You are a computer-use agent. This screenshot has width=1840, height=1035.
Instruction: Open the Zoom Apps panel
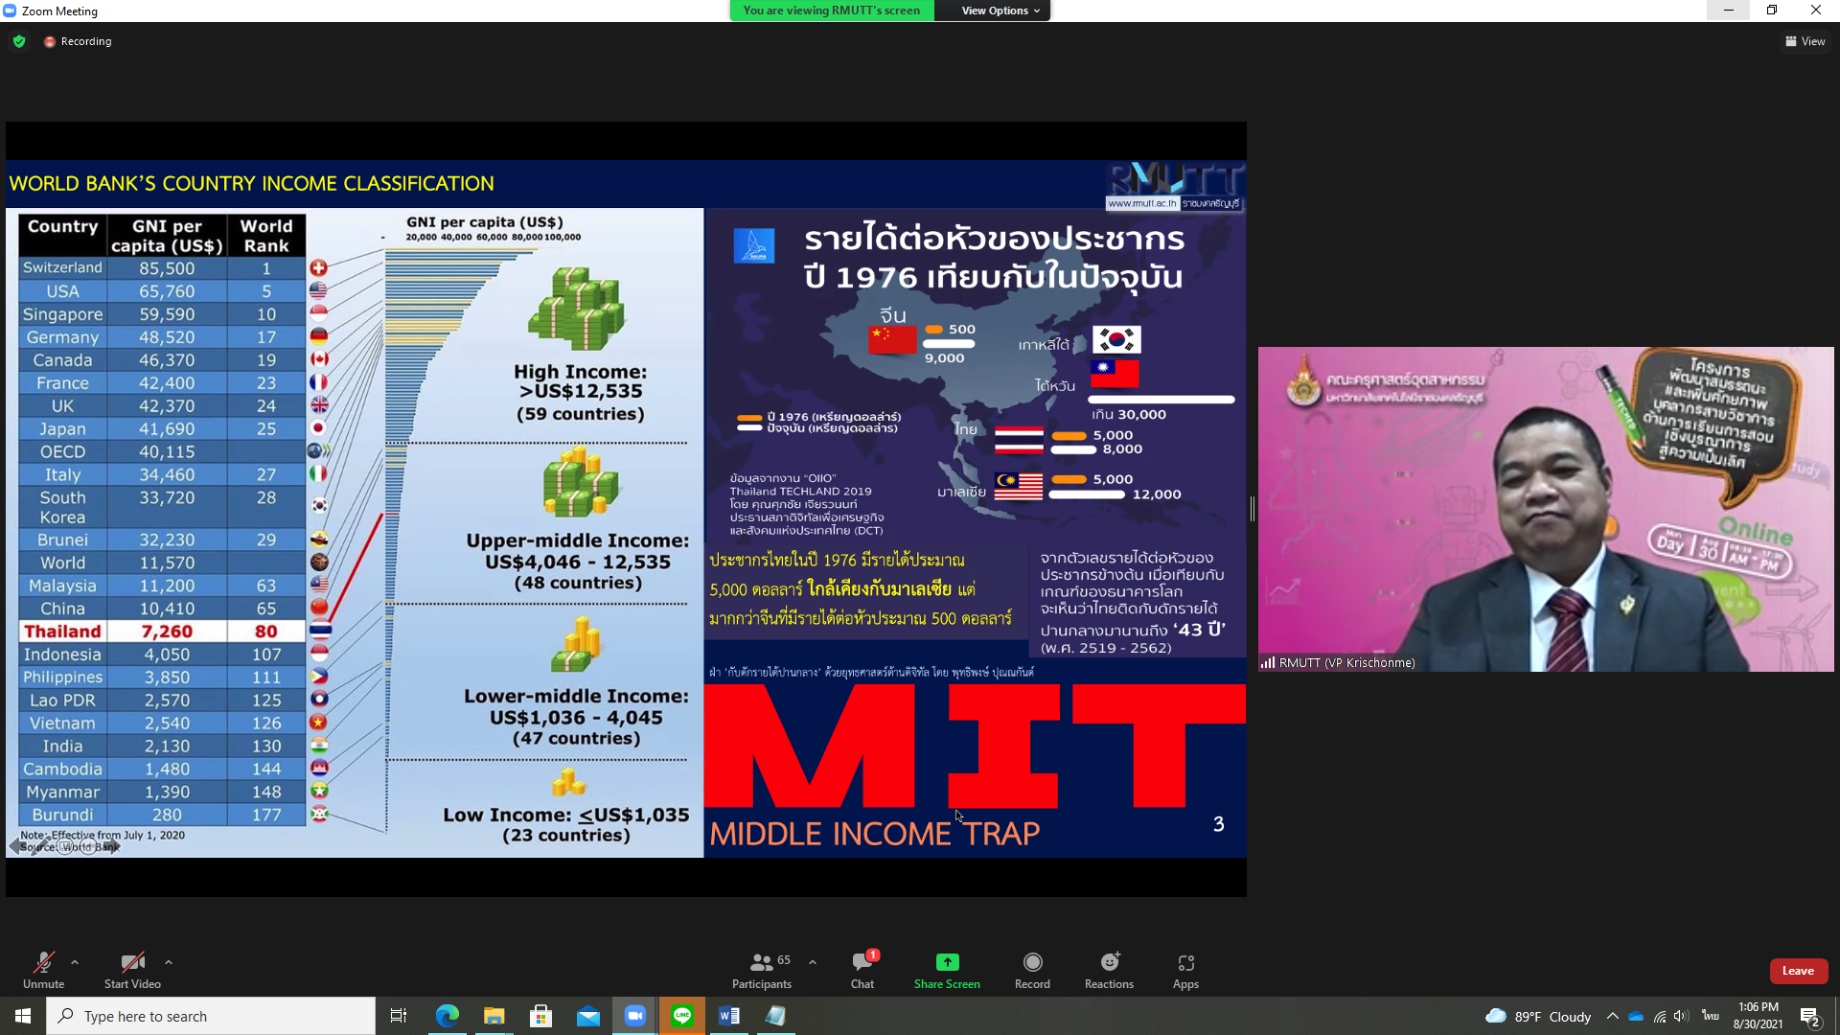click(x=1185, y=970)
